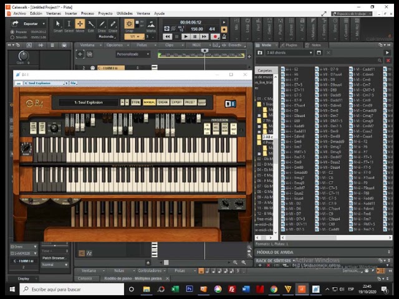Screen dimensions: 399x299
Task: Switch to the Consola tab
Action: point(85,278)
